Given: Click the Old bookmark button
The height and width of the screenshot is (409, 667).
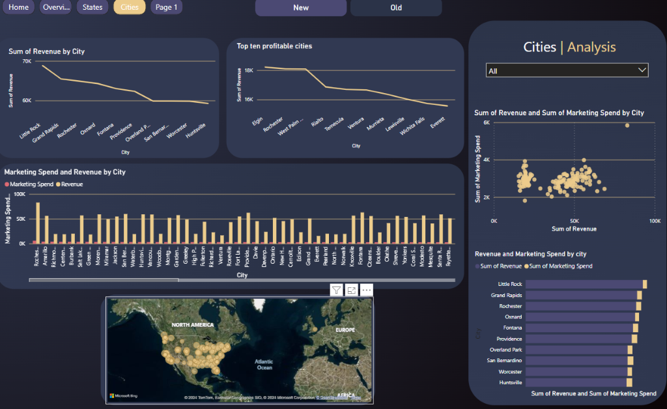Looking at the screenshot, I should [395, 8].
